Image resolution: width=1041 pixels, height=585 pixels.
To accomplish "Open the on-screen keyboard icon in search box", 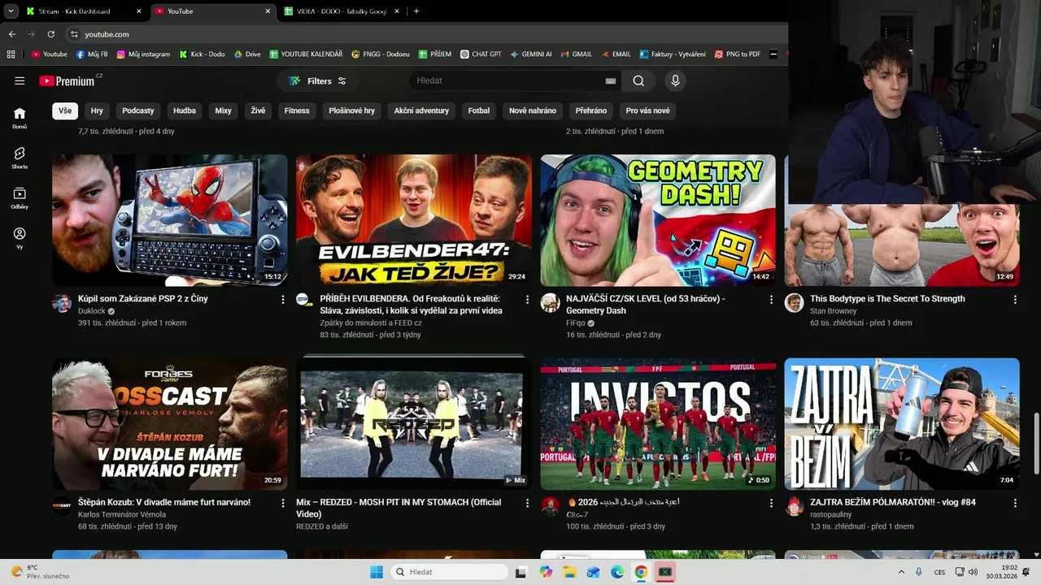I will click(x=611, y=80).
